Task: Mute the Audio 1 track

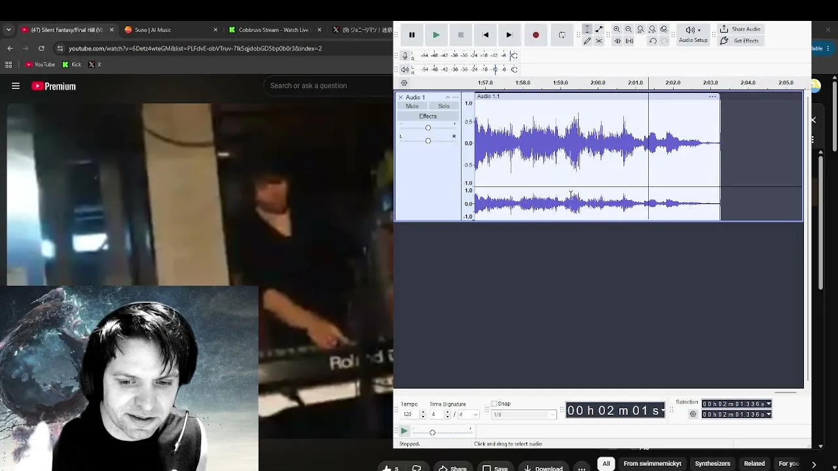Action: click(x=412, y=106)
